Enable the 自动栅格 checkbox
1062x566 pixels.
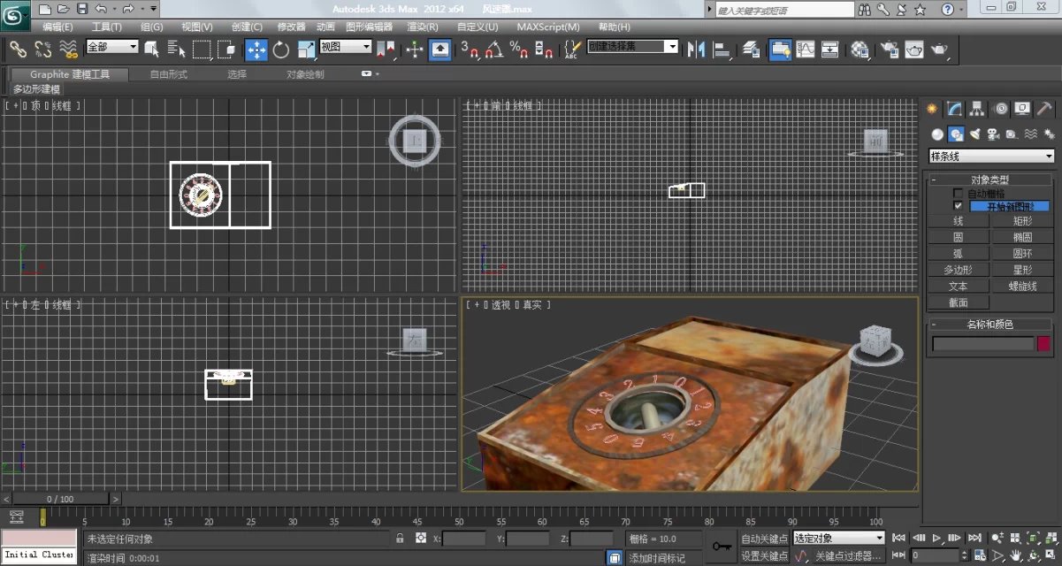pyautogui.click(x=958, y=194)
